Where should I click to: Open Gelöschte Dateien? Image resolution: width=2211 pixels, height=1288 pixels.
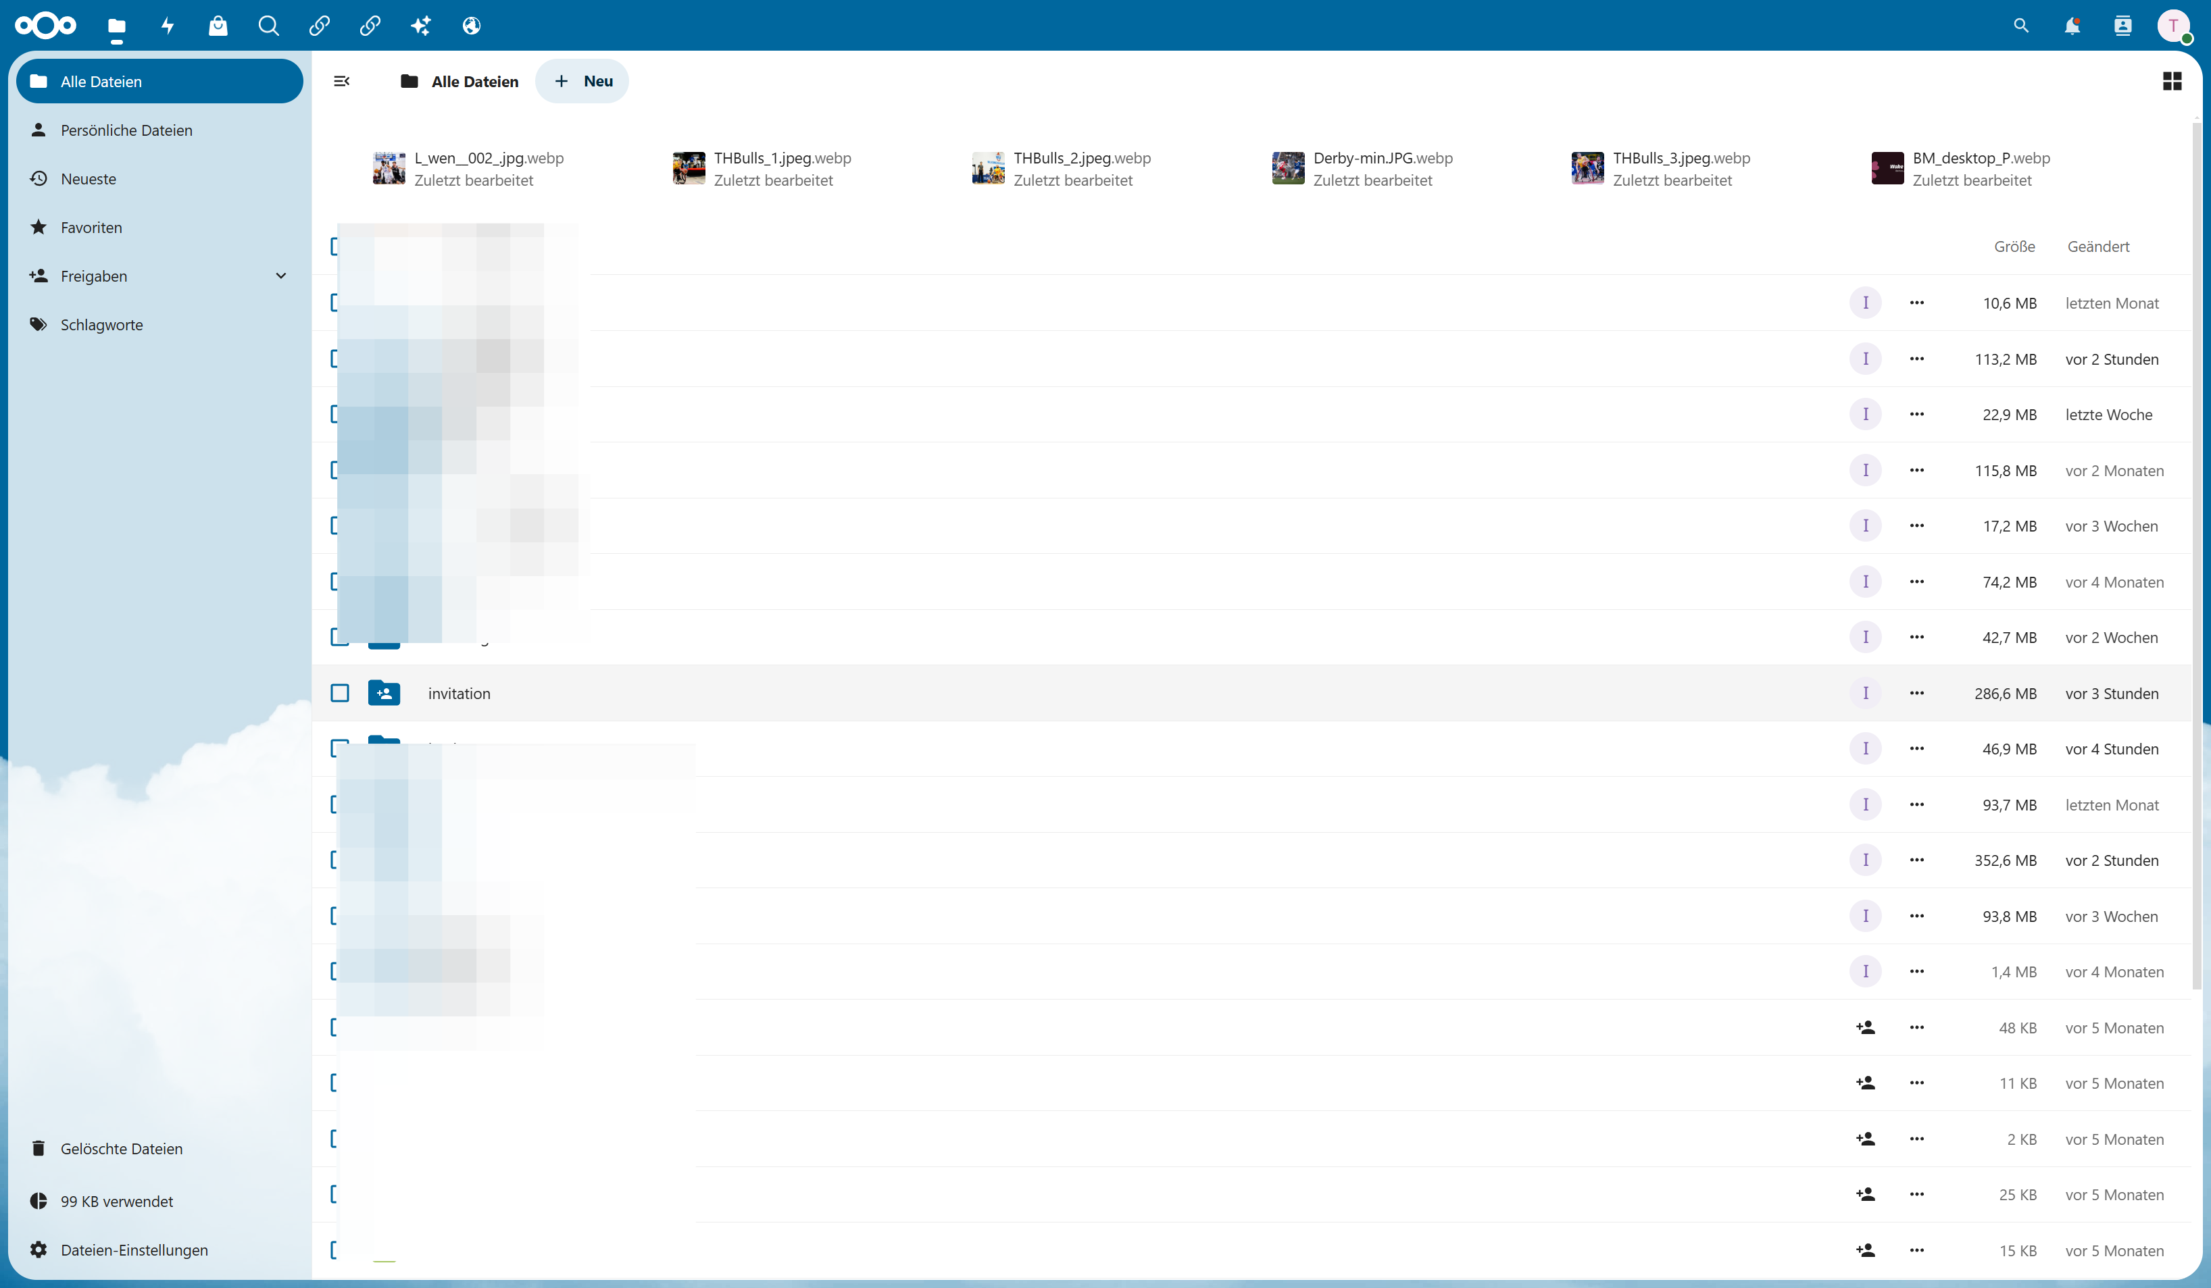click(x=159, y=1149)
